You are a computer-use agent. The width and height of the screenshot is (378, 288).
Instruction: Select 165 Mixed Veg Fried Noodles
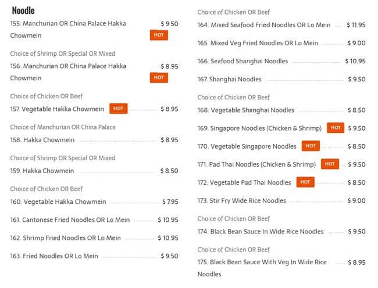click(x=258, y=43)
